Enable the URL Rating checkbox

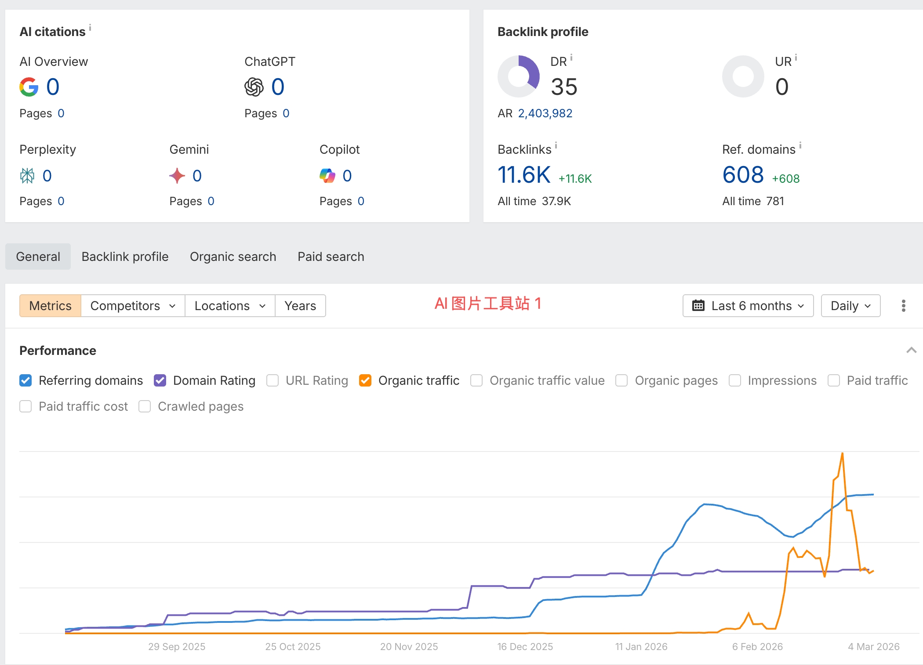click(x=273, y=380)
